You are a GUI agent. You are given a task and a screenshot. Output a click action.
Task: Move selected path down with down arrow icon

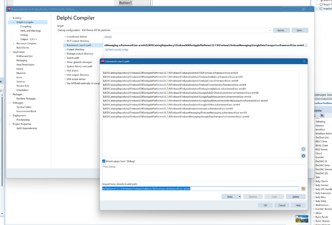(303, 156)
